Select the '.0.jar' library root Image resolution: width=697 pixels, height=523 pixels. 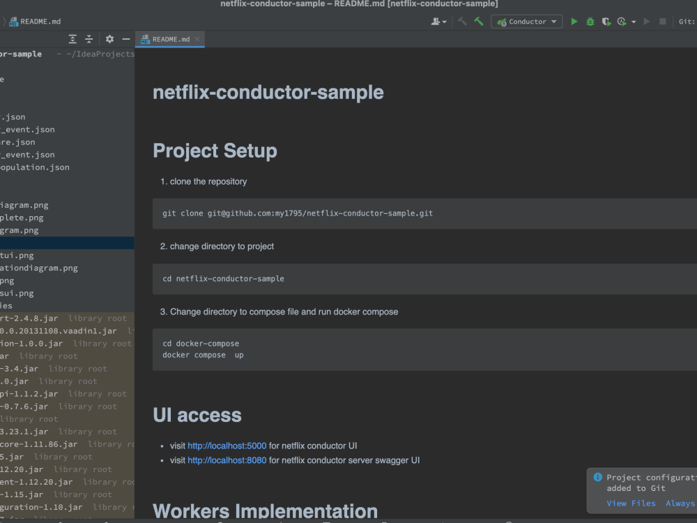(67, 381)
